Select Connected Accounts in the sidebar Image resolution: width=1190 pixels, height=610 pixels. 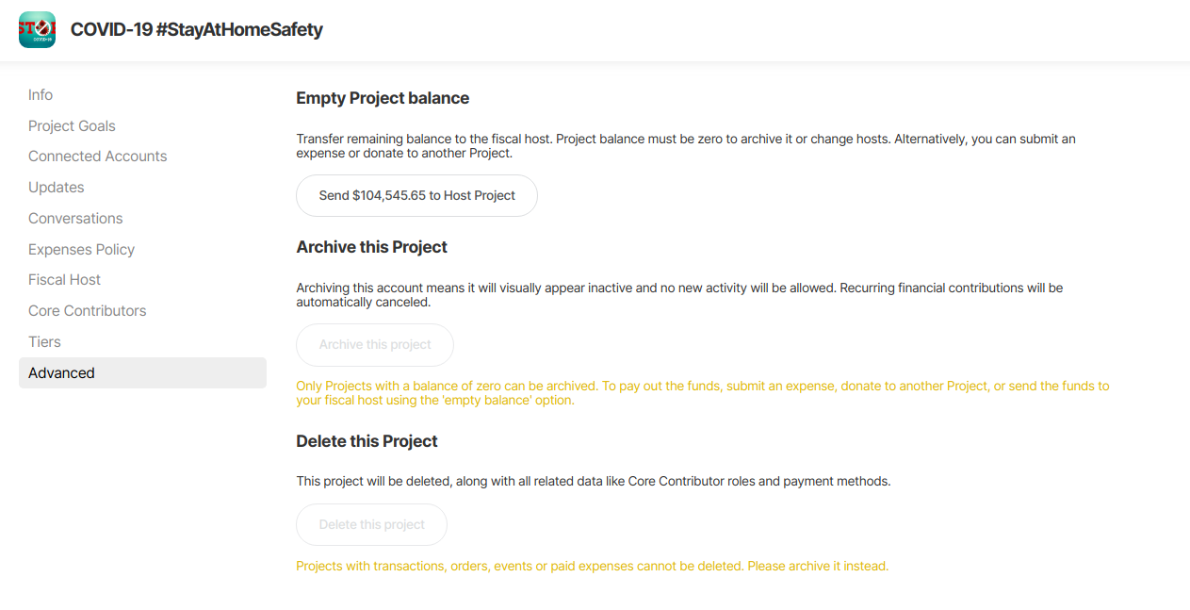click(97, 157)
